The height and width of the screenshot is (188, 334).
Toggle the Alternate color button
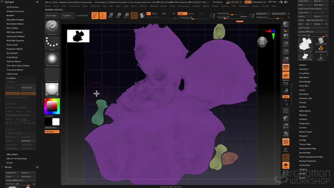pyautogui.click(x=52, y=132)
